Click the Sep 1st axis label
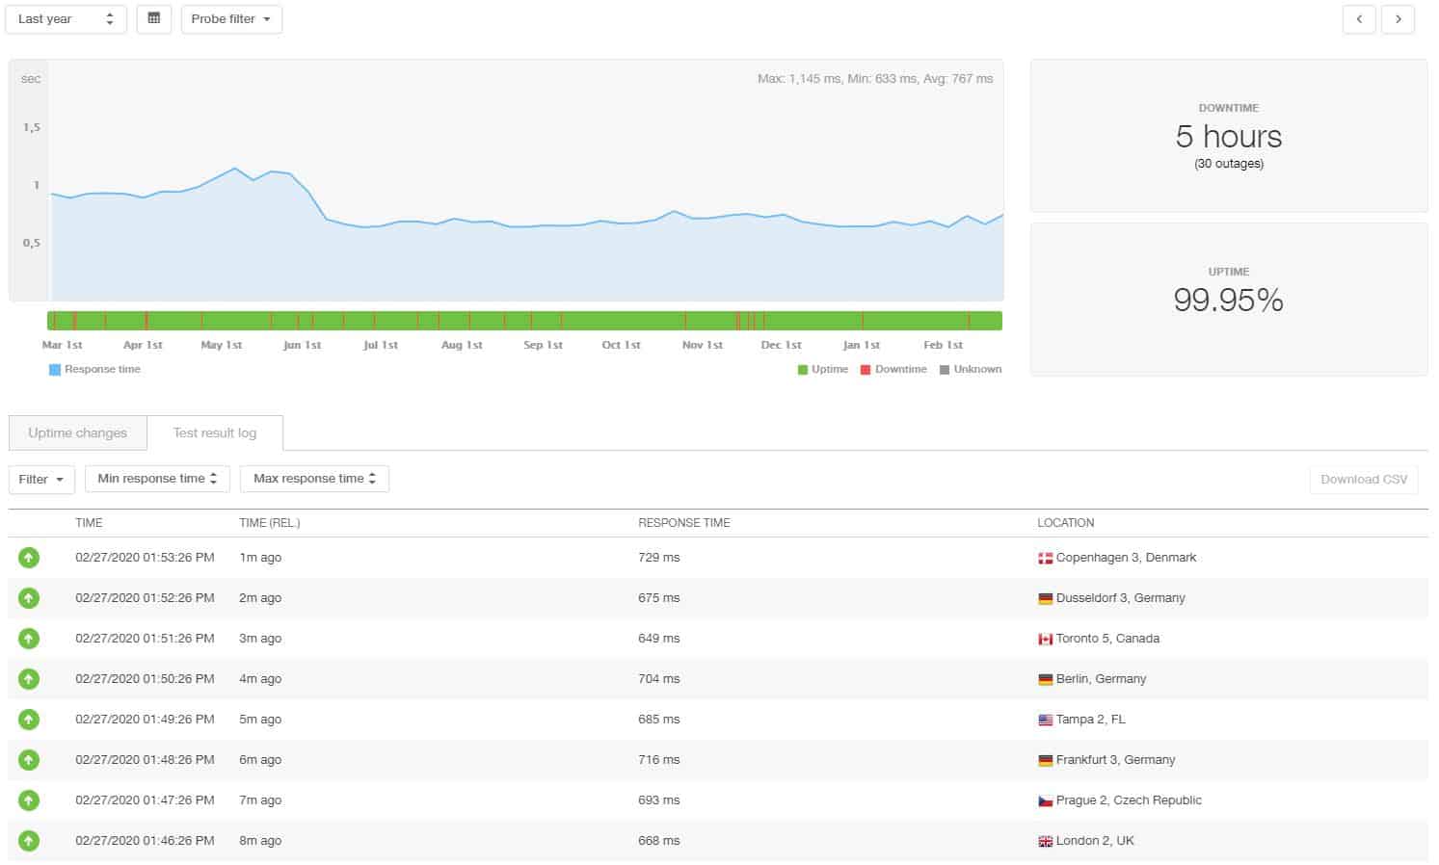This screenshot has height=865, width=1439. point(544,345)
